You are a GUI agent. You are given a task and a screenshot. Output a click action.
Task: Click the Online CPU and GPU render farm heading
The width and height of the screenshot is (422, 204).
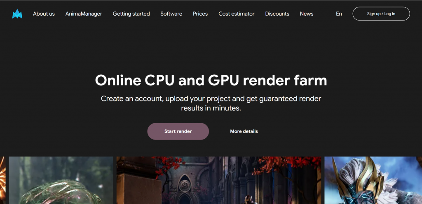pyautogui.click(x=211, y=80)
